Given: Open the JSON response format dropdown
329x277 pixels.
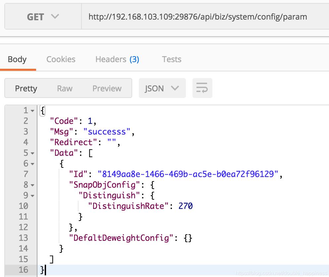Looking at the screenshot, I should [162, 88].
